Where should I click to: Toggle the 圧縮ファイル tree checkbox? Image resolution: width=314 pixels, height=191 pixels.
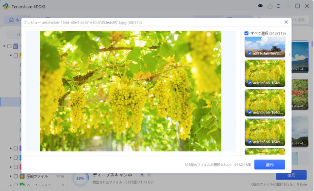16,176
